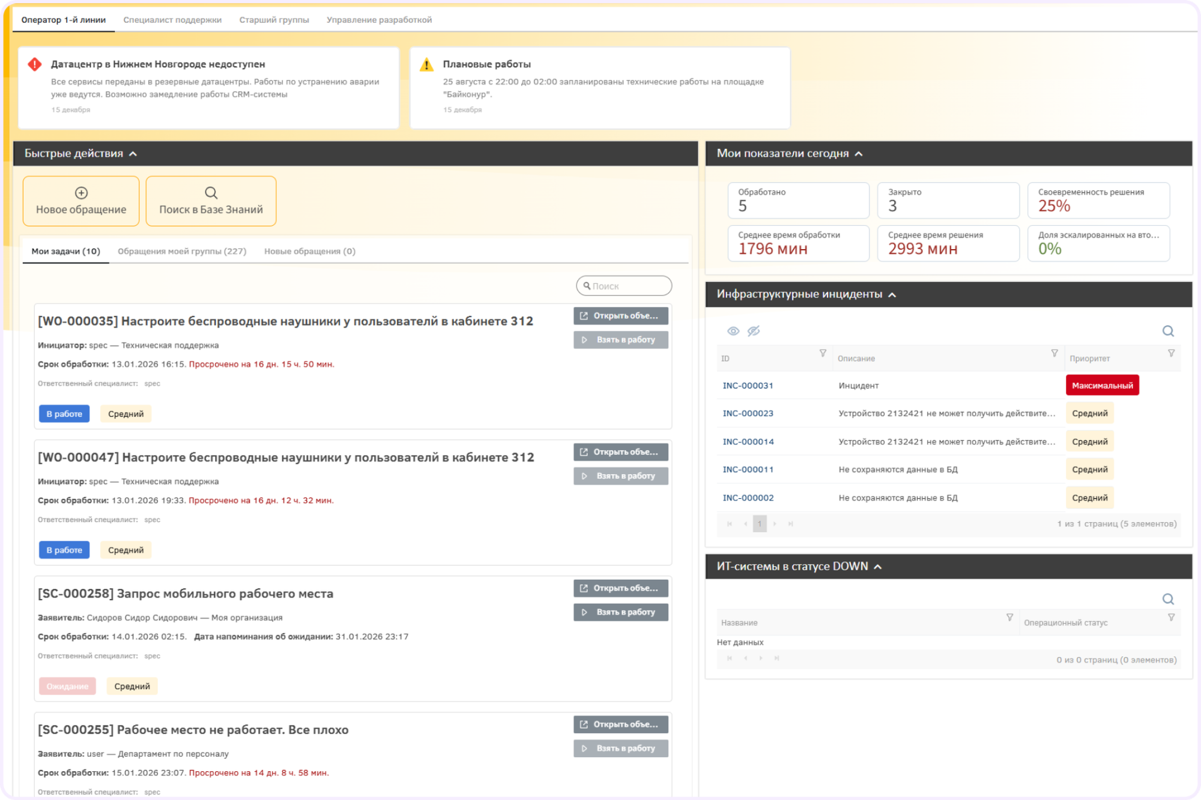Open search in ИТ-системы в статусе DOWN panel
The width and height of the screenshot is (1201, 800).
point(1168,598)
